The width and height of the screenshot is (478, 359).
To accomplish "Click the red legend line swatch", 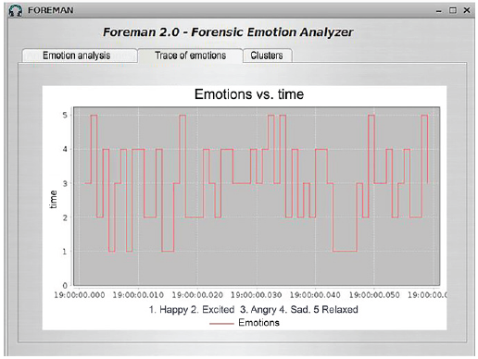I will click(x=221, y=324).
